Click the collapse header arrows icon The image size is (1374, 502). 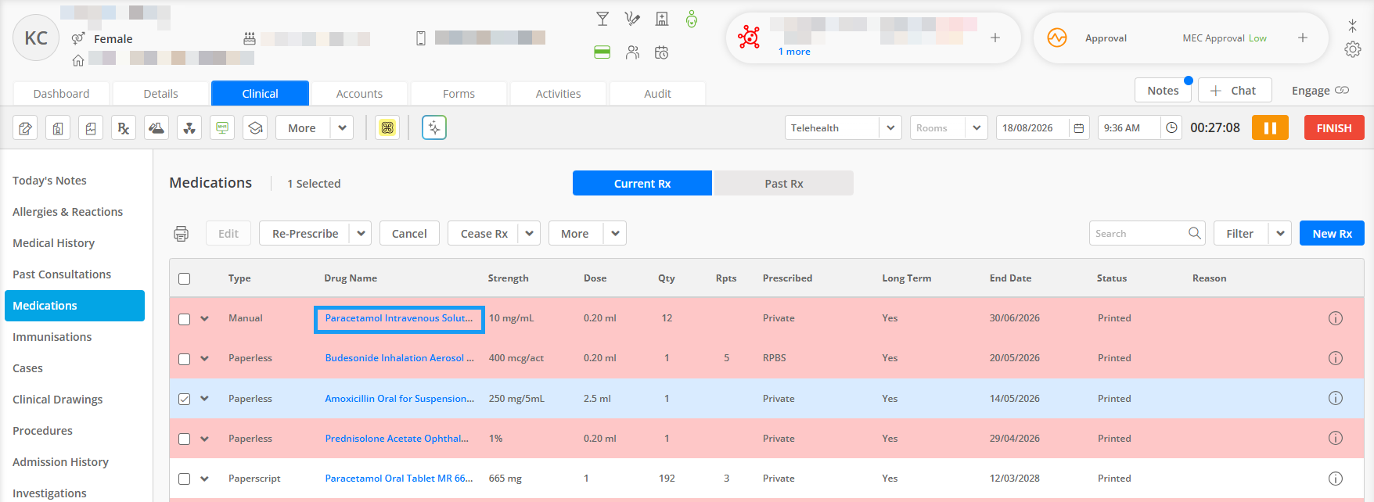pyautogui.click(x=1353, y=26)
